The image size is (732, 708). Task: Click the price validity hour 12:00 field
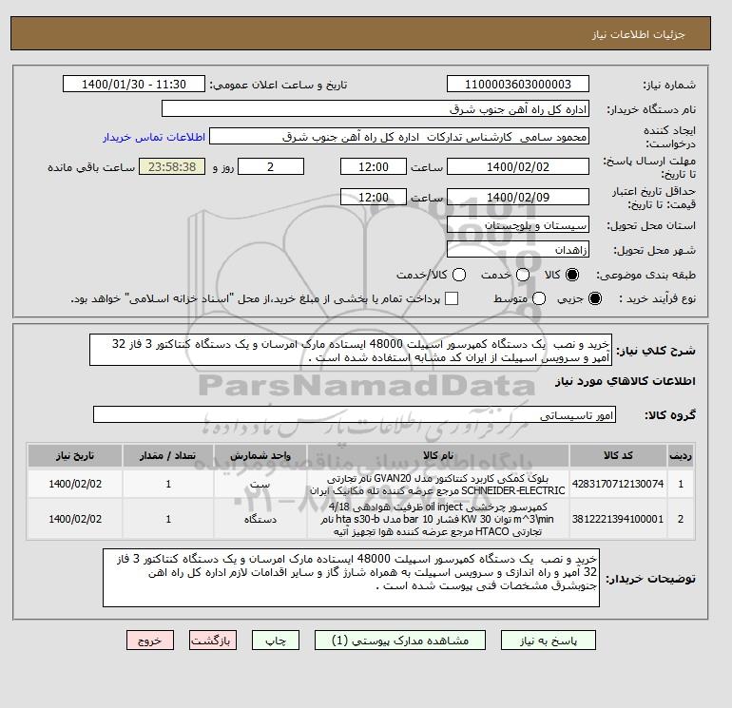coord(374,197)
